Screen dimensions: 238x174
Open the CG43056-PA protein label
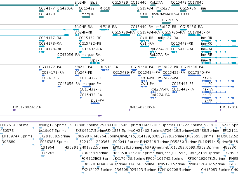pyautogui.click(x=69, y=84)
